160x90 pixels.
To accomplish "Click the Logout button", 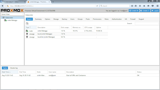I will (x=155, y=10).
